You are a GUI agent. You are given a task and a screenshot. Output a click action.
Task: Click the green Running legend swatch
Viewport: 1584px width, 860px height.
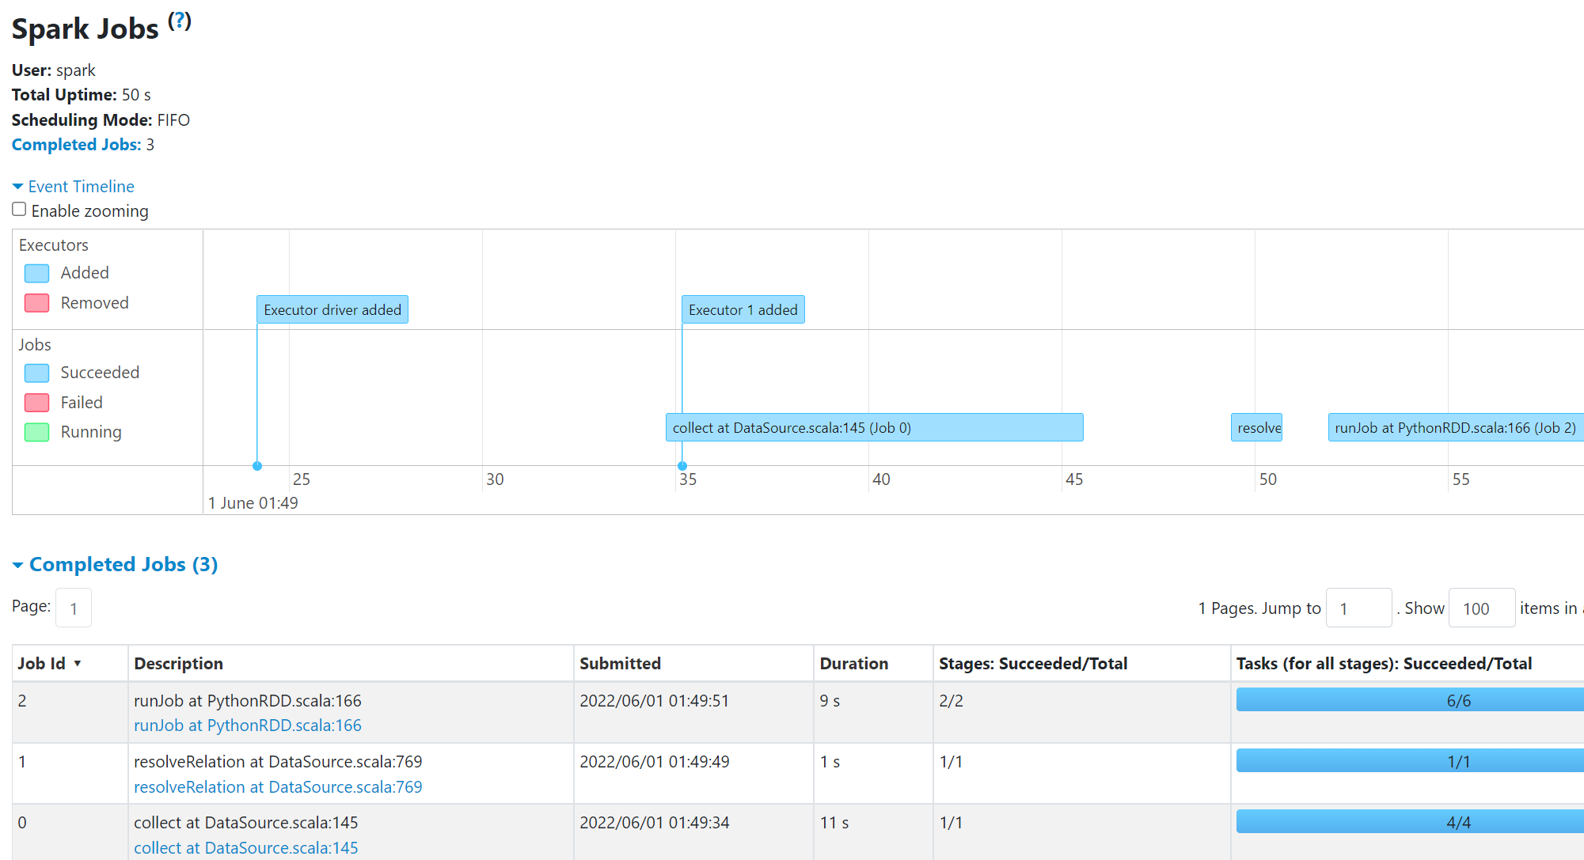(36, 432)
